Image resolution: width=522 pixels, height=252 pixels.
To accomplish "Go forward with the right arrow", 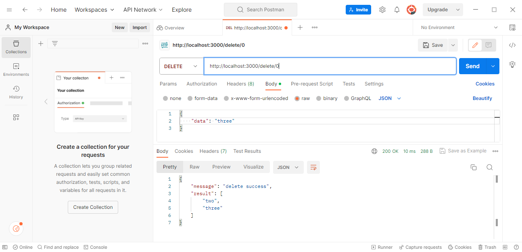I will coord(39,10).
